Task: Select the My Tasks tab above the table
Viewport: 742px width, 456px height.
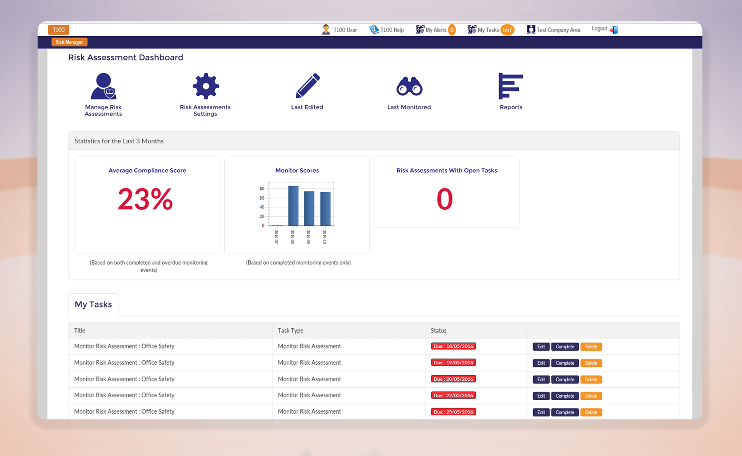Action: pyautogui.click(x=93, y=304)
